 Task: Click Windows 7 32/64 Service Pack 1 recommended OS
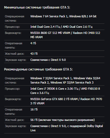(x=51, y=78)
